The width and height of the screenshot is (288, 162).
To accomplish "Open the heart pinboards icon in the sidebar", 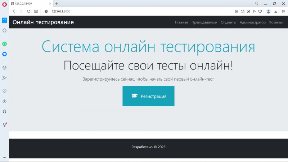I will [x=4, y=91].
